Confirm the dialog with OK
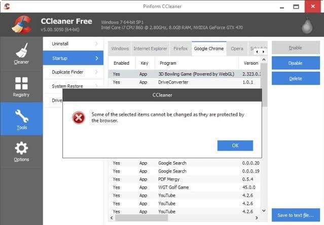Image resolution: width=324 pixels, height=225 pixels. 235,146
